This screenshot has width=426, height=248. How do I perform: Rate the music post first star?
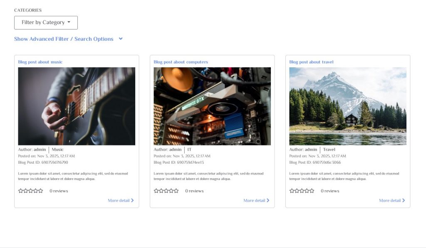point(21,191)
